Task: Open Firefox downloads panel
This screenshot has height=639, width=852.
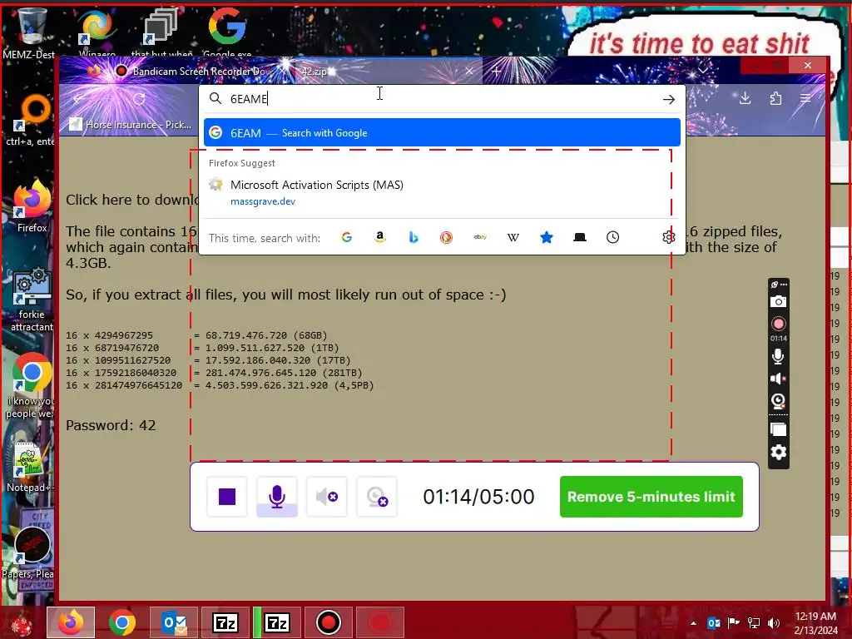Action: pyautogui.click(x=745, y=98)
